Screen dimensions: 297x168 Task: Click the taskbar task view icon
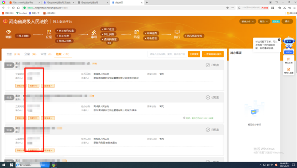(11, 165)
